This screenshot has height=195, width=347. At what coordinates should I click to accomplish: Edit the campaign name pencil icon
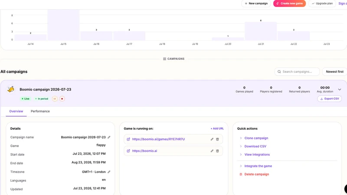coord(109,137)
